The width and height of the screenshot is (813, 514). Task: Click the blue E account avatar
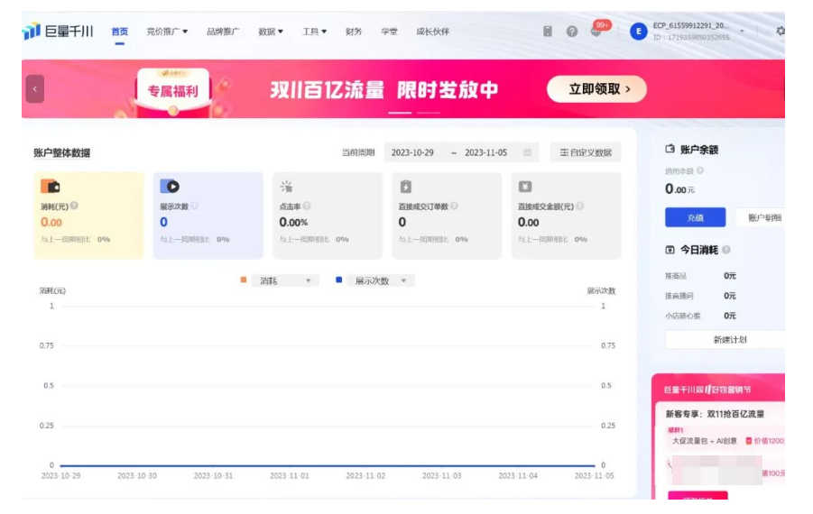[638, 32]
